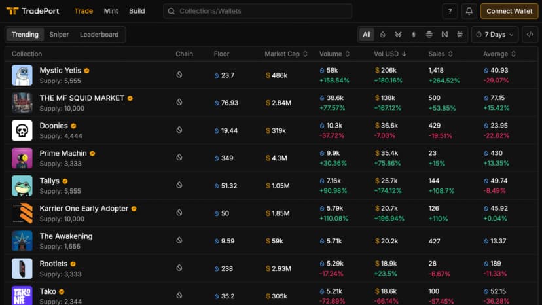Open the Mystic Yetis collection
The image size is (542, 305).
(x=60, y=71)
